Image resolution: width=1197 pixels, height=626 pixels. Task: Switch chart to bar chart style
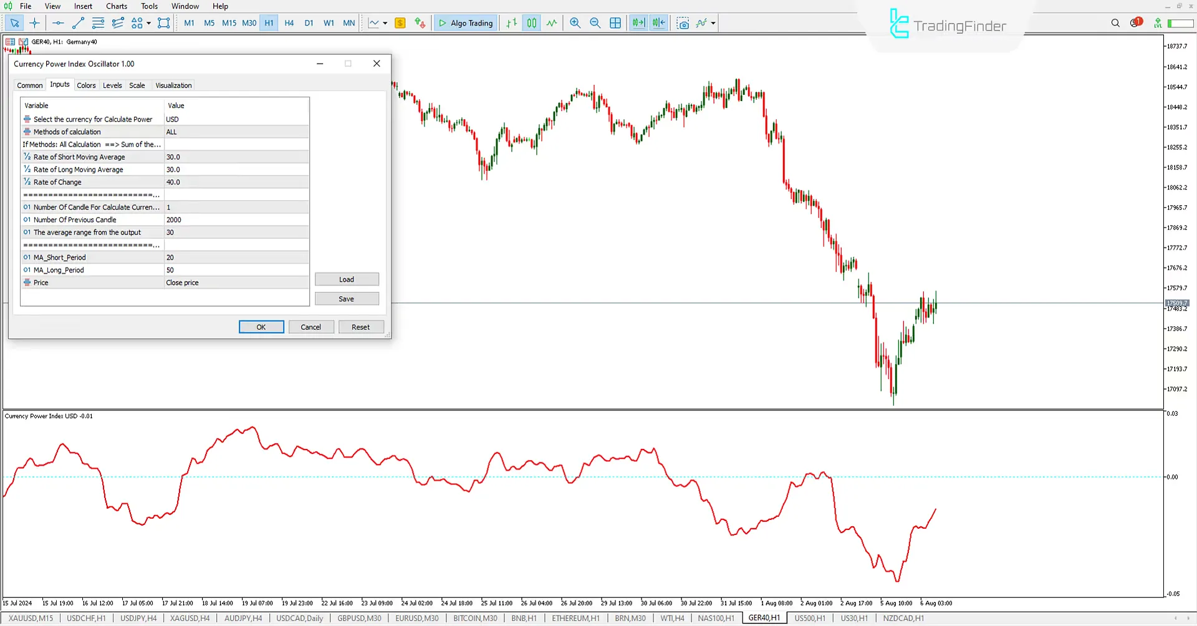[x=511, y=23]
